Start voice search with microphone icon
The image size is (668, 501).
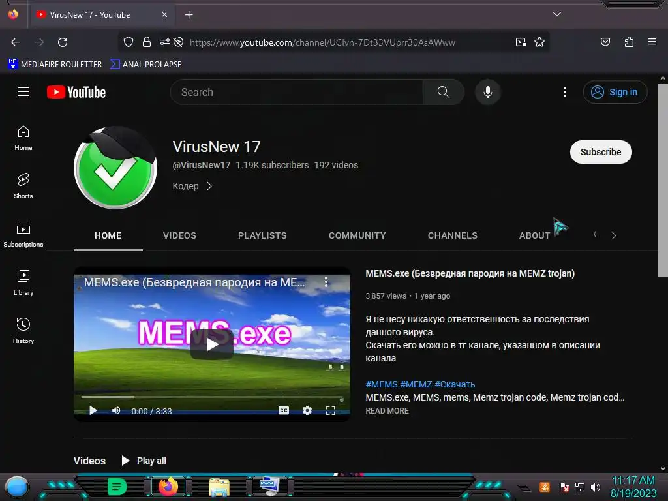(x=488, y=92)
